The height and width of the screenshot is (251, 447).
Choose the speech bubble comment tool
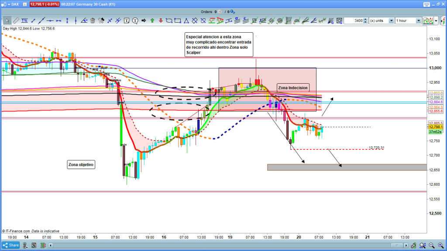(135, 20)
